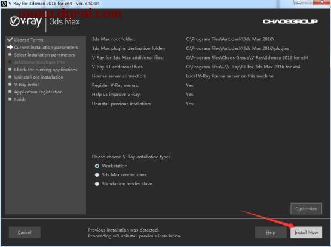Viewport: 331px width, 247px height.
Task: Select the V-Ray install step
Action: point(27,85)
